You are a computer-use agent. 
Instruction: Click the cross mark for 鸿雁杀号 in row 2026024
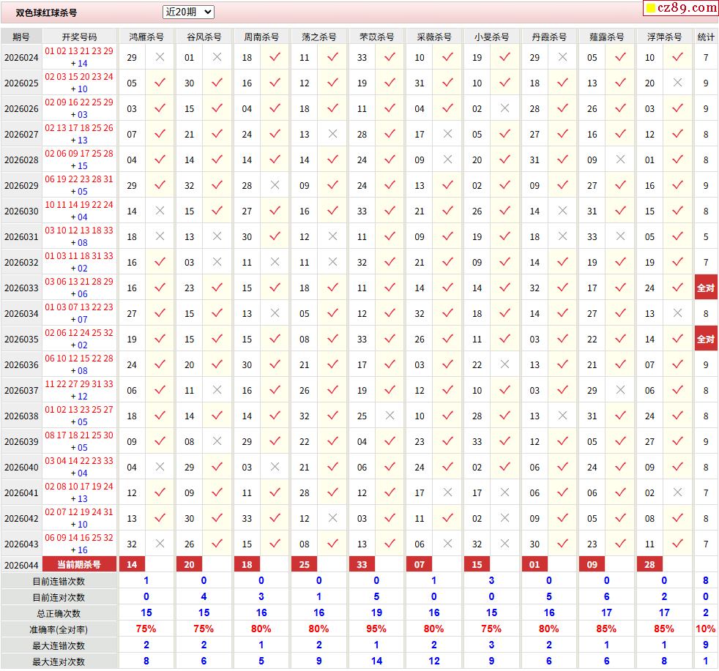(x=160, y=57)
